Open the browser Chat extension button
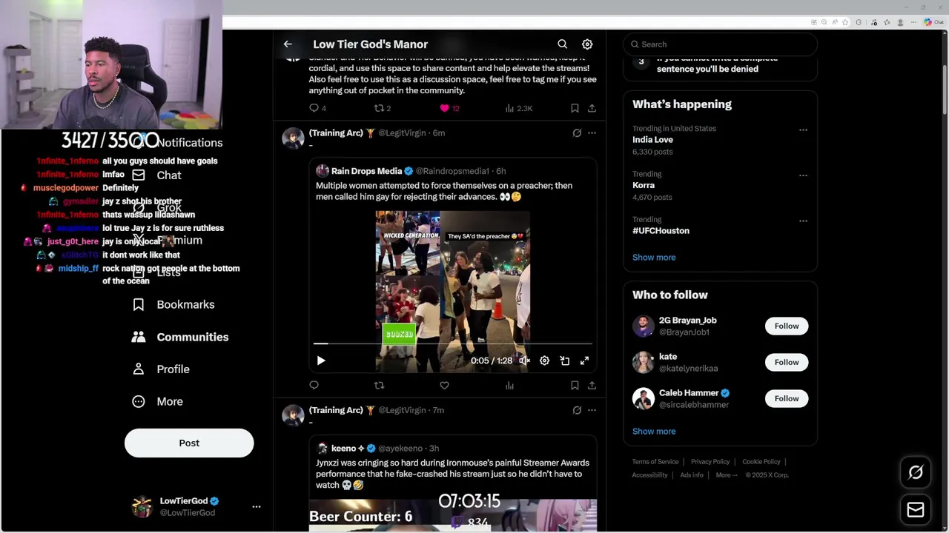Viewport: 949px width, 533px height. [x=933, y=22]
